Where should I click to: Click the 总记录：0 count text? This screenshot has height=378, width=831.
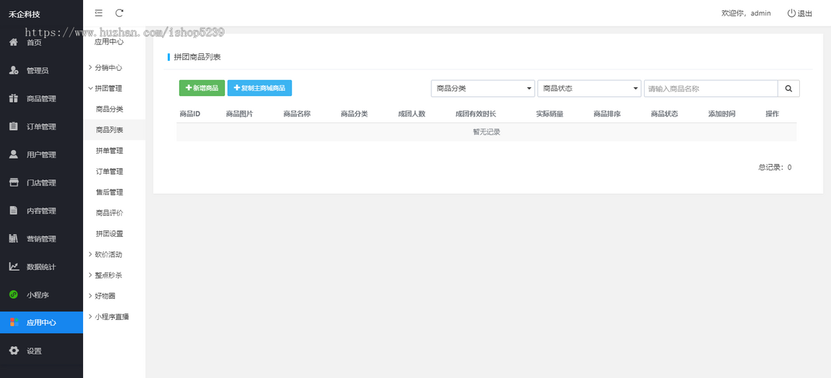point(775,168)
